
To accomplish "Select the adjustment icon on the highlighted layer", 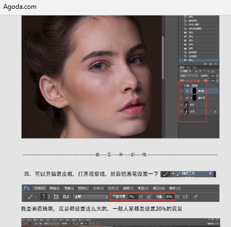I will [x=187, y=91].
